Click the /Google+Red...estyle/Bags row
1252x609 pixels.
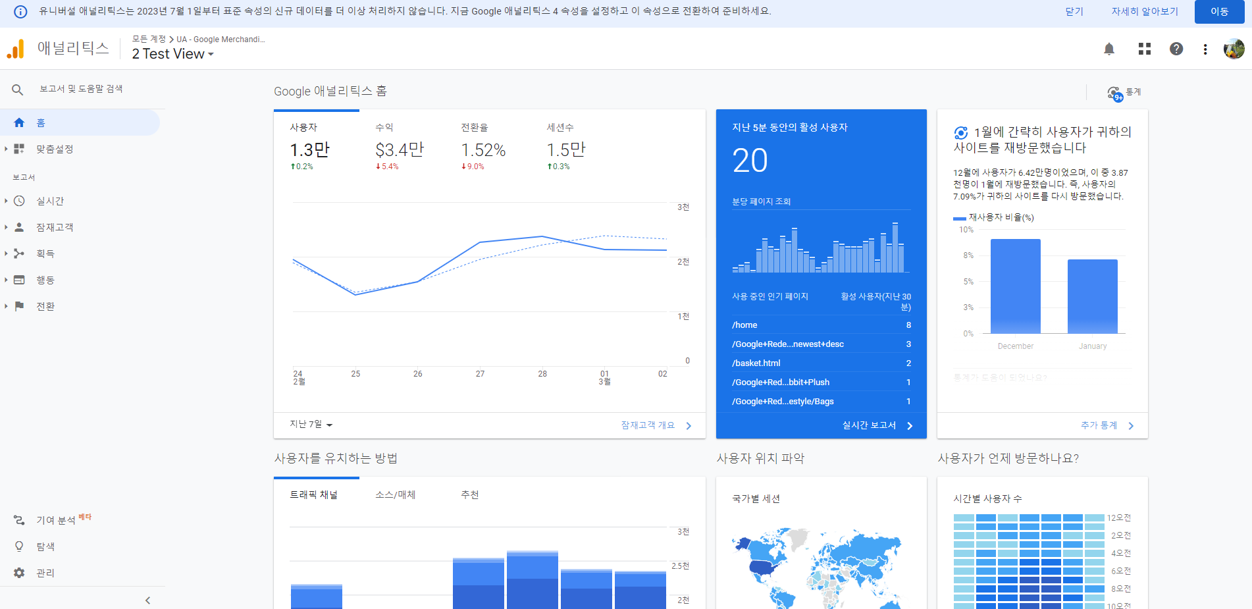(822, 401)
